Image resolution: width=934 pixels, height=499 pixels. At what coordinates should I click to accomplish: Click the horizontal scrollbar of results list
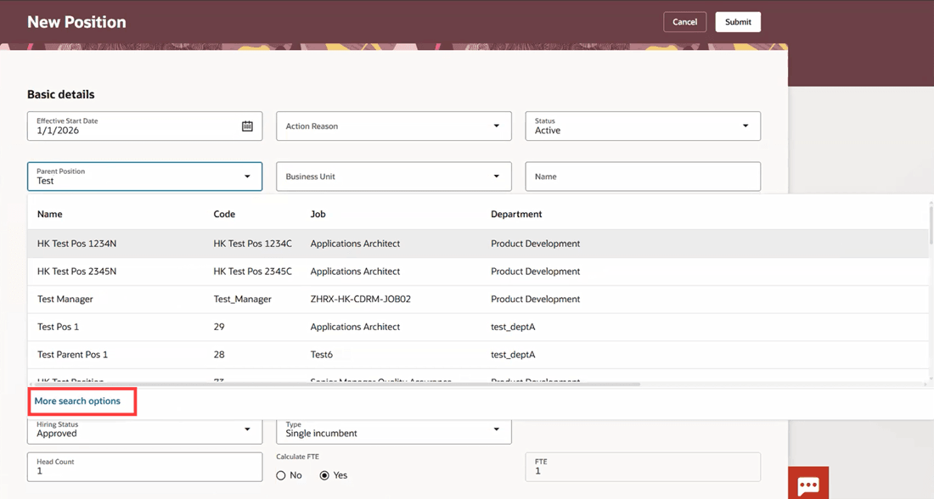coord(337,384)
